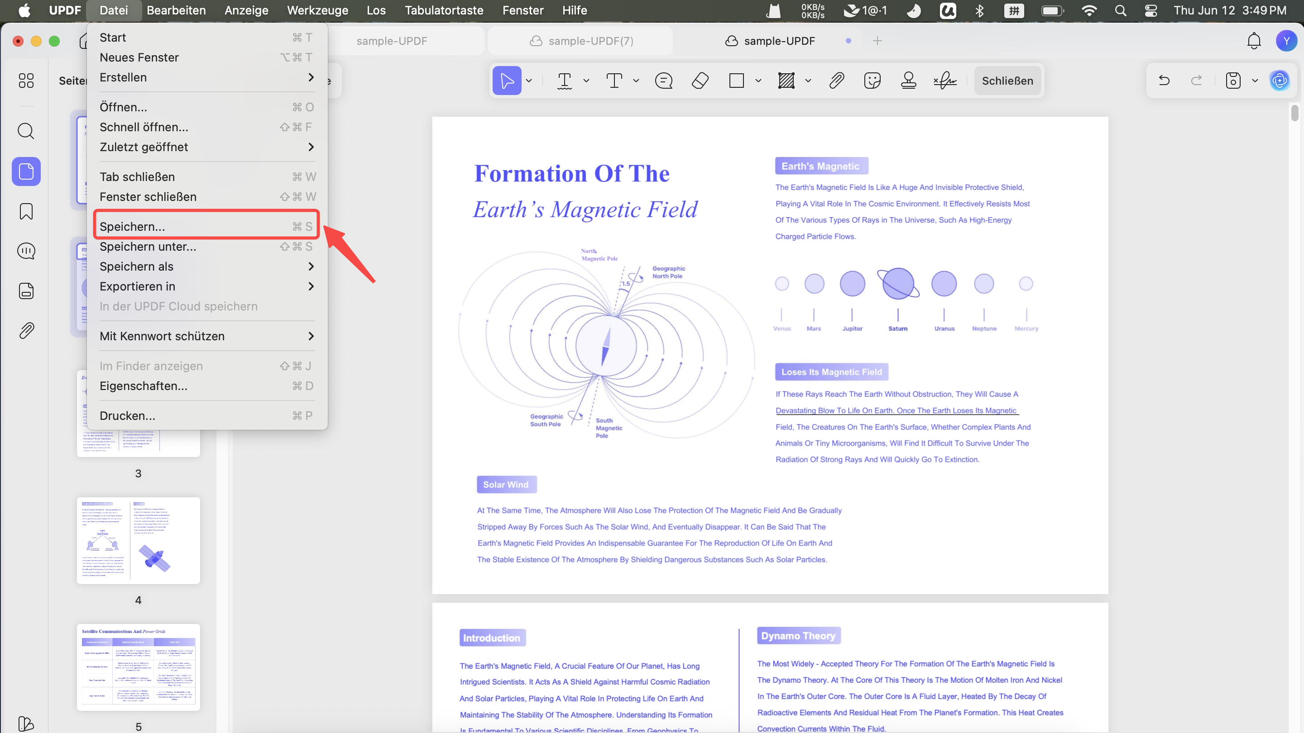1304x733 pixels.
Task: Open the bookmark panel in sidebar
Action: [x=26, y=211]
